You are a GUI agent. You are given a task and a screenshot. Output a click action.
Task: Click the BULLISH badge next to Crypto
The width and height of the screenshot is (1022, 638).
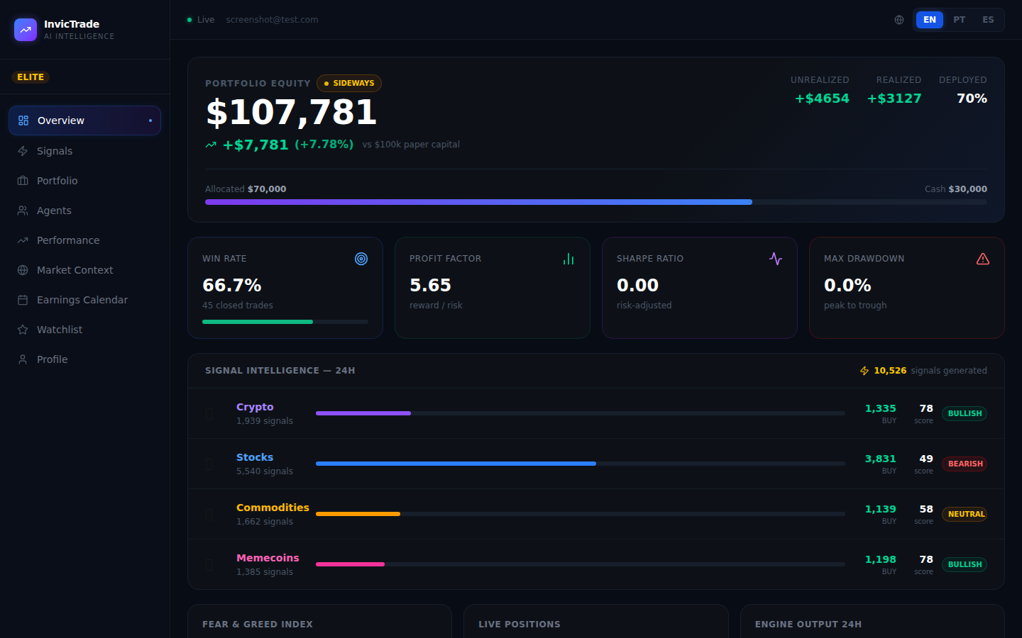click(x=965, y=413)
